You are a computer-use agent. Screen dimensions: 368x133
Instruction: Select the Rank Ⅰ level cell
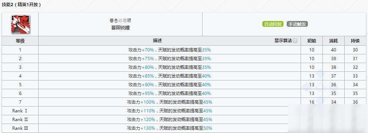tap(20, 111)
